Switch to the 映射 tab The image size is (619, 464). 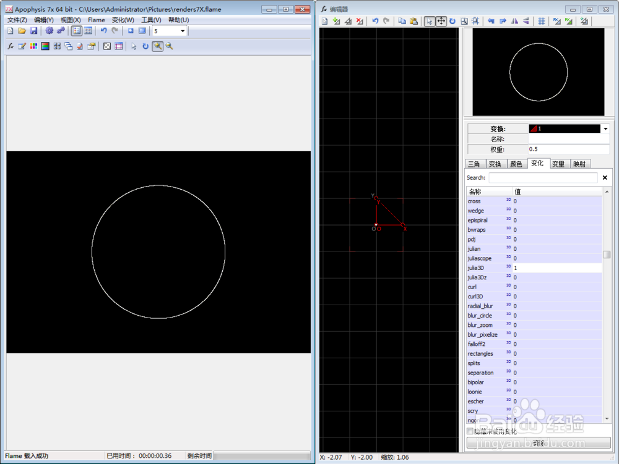pos(579,164)
